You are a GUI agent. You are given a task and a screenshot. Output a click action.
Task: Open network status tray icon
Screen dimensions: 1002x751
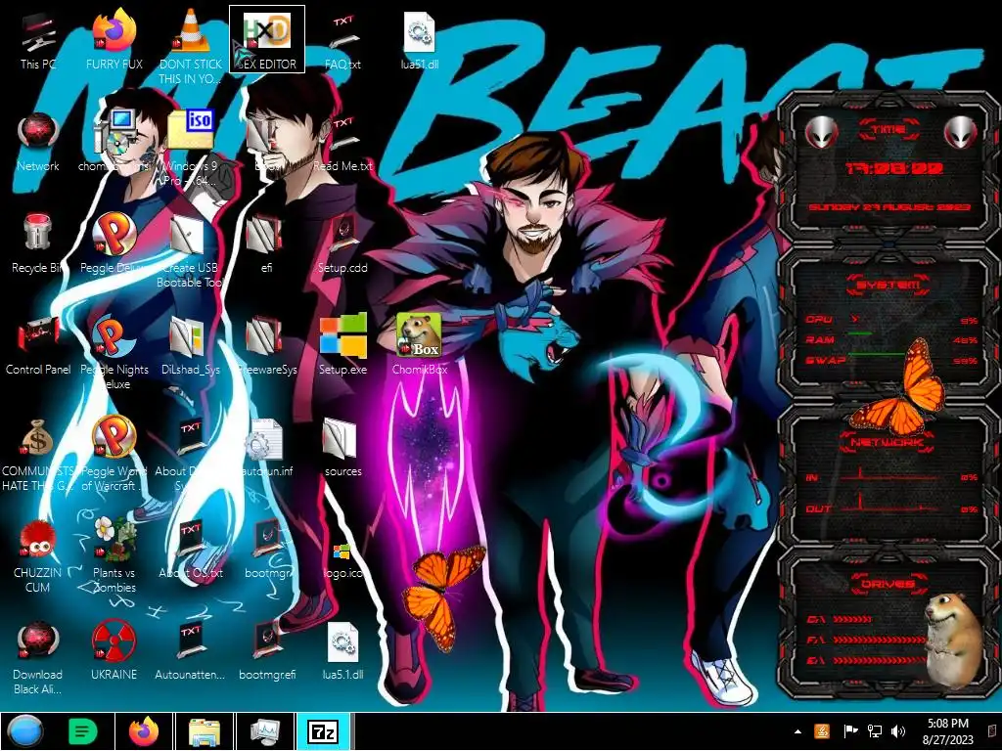[x=874, y=731]
